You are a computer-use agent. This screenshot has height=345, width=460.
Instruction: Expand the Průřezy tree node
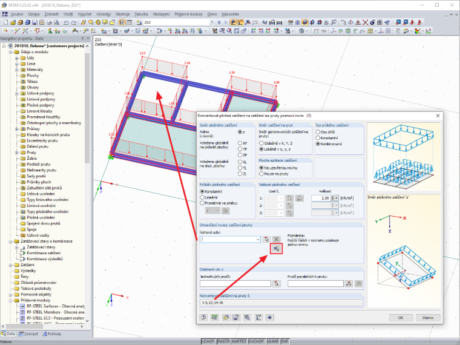(17, 129)
